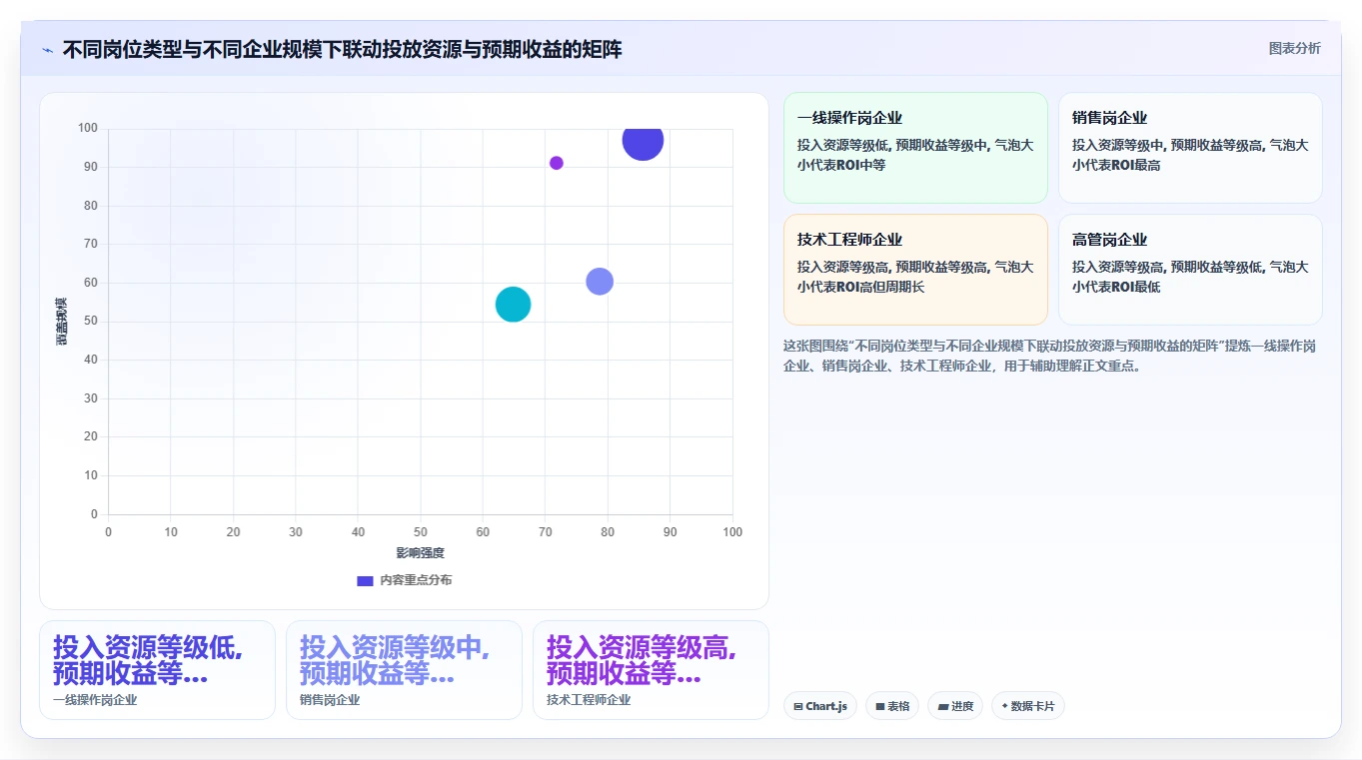Select the 进度 tag chip
The image size is (1362, 760).
point(955,706)
